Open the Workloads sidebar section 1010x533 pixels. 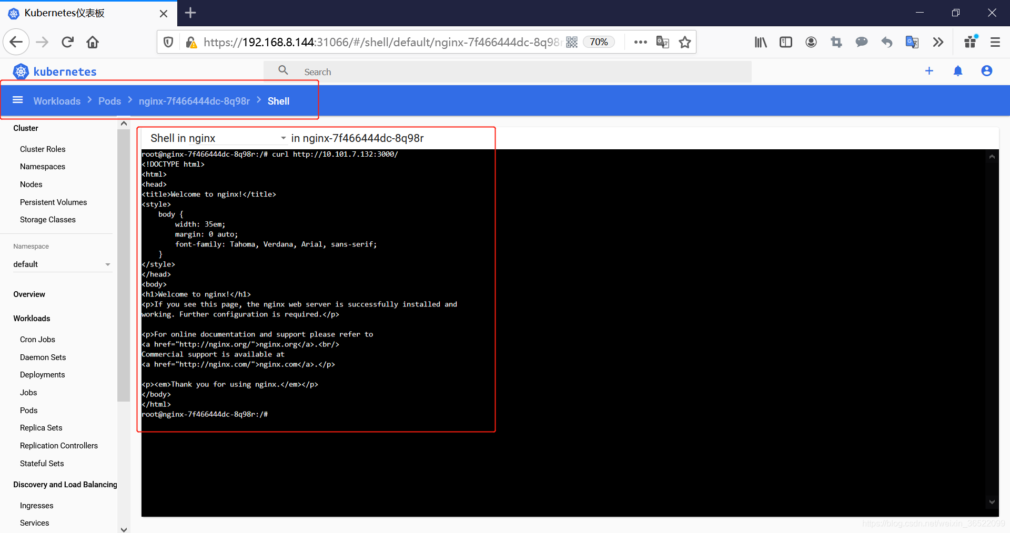(32, 319)
